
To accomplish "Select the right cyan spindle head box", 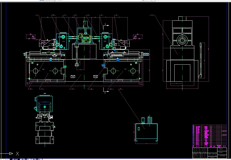I will pos(106,41).
